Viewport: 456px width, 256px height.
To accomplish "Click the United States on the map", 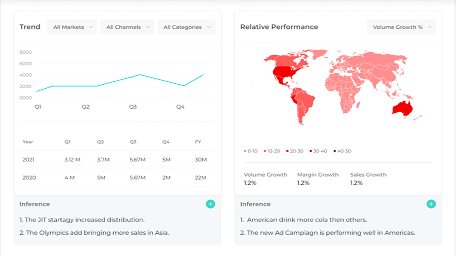I will [285, 73].
